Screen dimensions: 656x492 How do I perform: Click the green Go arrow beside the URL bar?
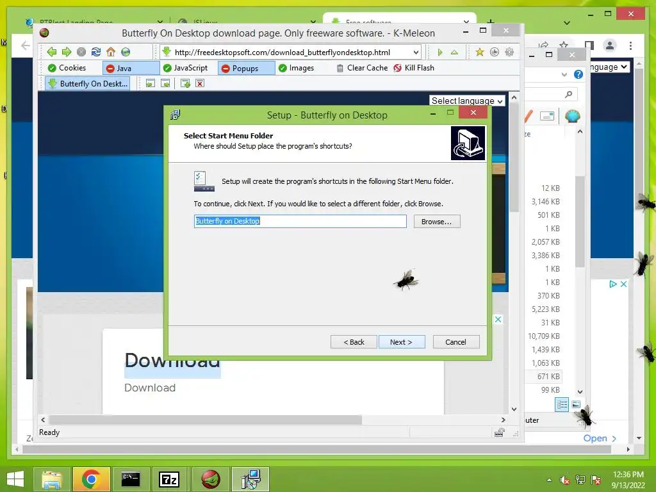439,53
